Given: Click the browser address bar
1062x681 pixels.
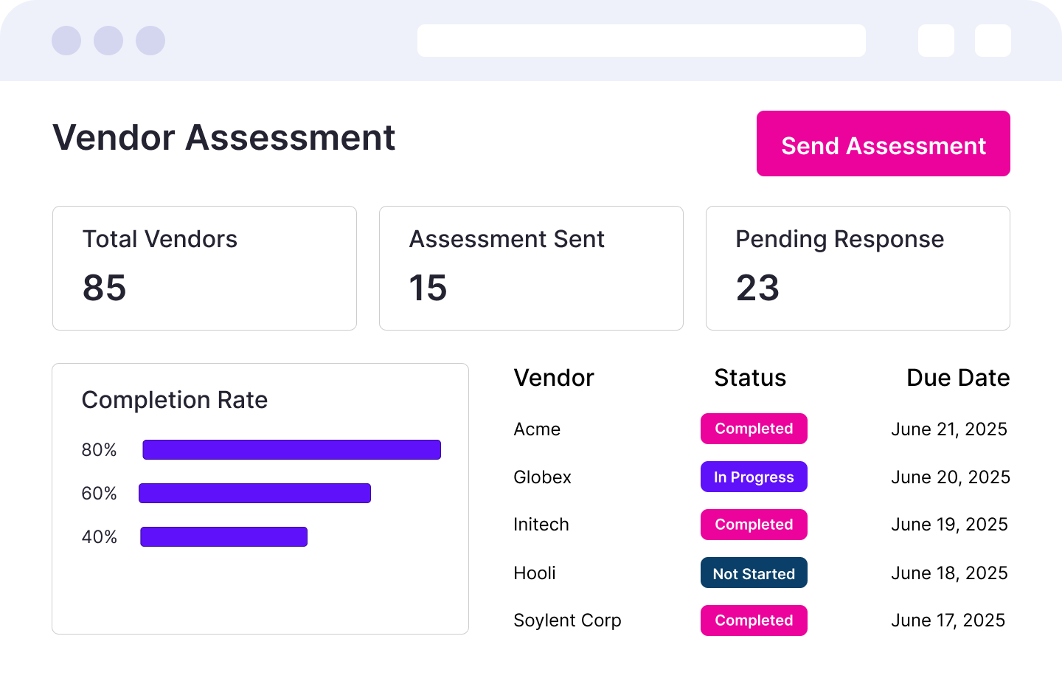Looking at the screenshot, I should (642, 41).
